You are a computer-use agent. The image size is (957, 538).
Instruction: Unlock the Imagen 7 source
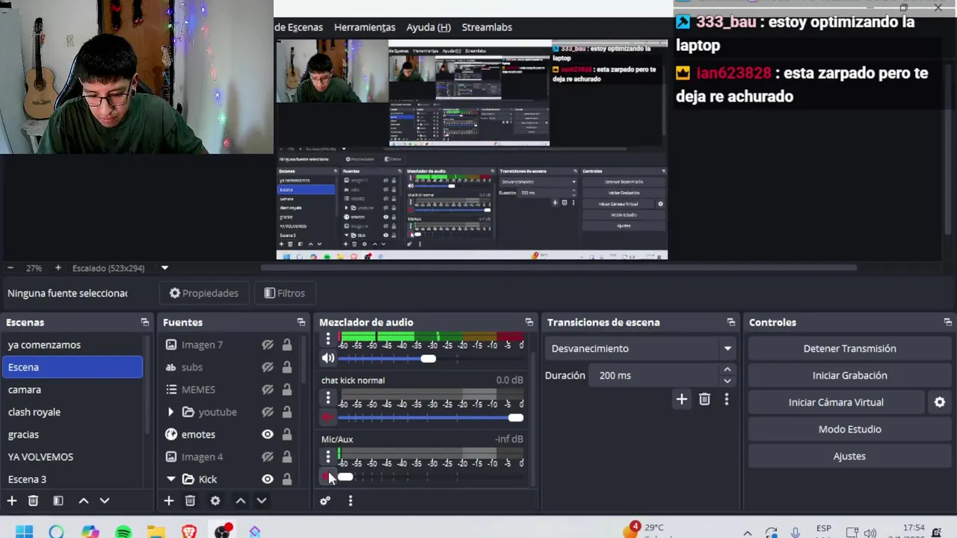pos(287,344)
